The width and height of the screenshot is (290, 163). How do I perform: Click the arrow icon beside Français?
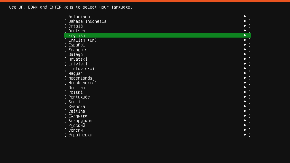[245, 49]
